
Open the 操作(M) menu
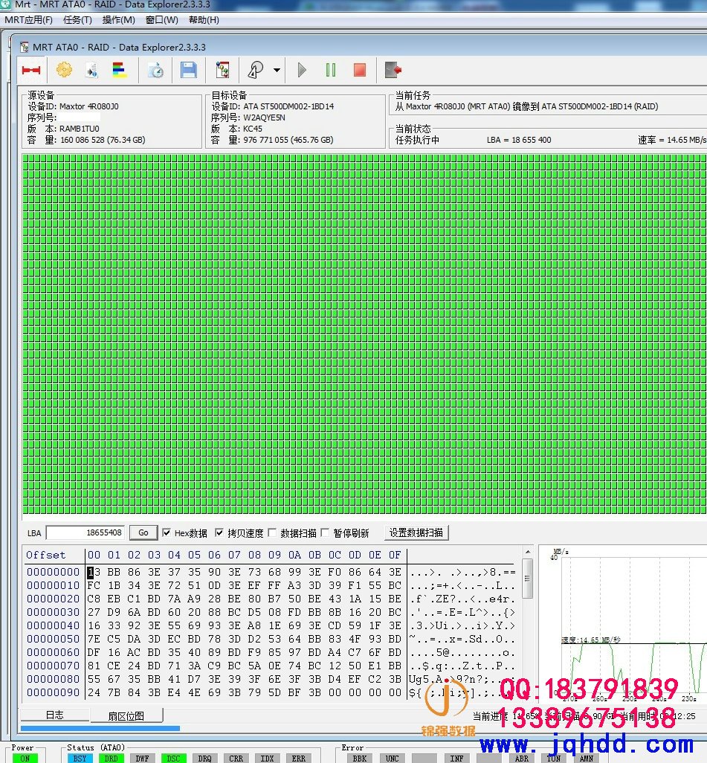tap(119, 20)
